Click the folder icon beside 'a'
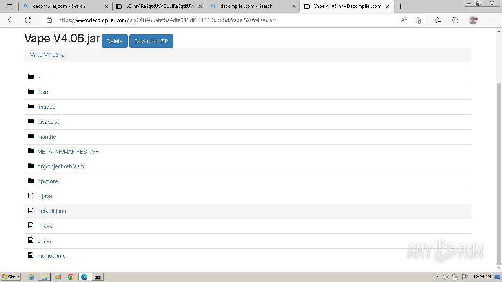502x282 pixels. [31, 77]
